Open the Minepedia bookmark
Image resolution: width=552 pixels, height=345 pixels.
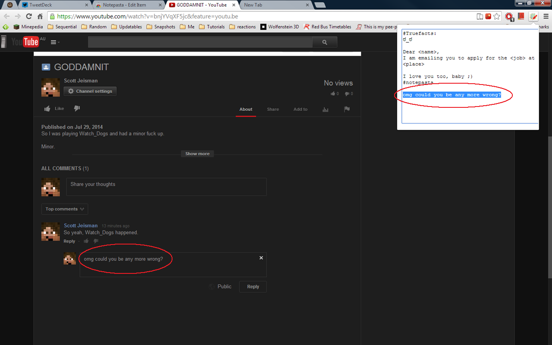coord(28,27)
